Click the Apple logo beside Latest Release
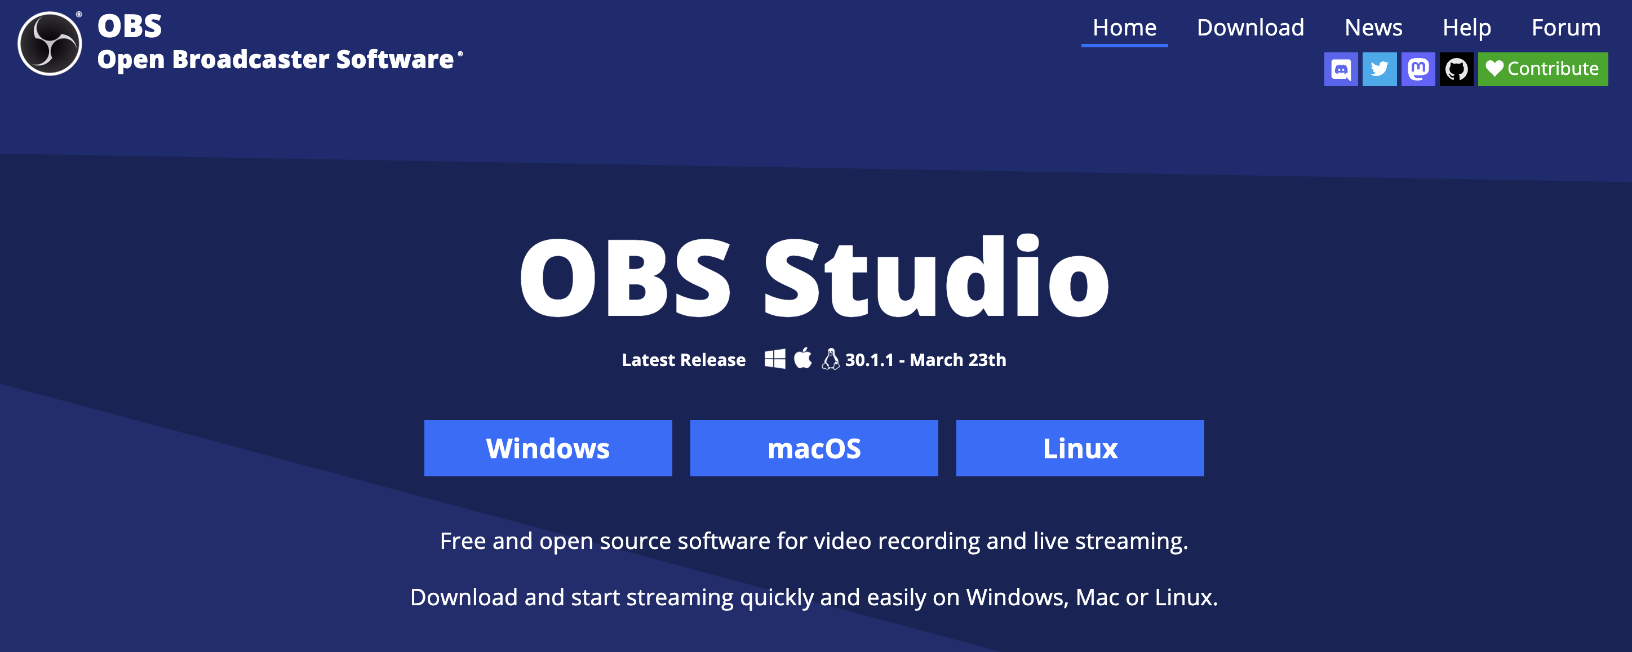The height and width of the screenshot is (652, 1632). (x=802, y=358)
